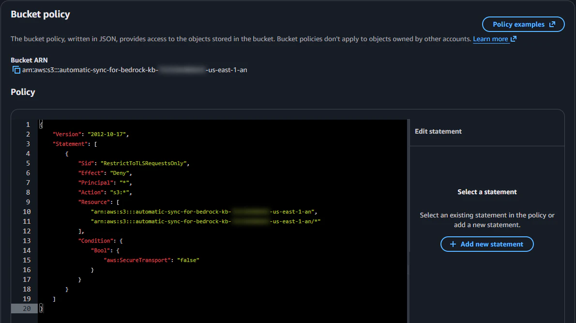Click the "Condition" key on line 13
This screenshot has width=576, height=323.
[x=95, y=241]
